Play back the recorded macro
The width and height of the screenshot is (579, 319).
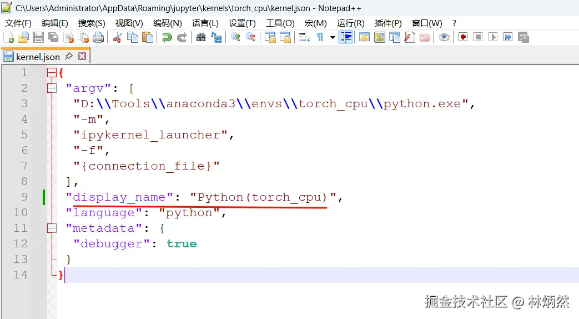[x=492, y=37]
